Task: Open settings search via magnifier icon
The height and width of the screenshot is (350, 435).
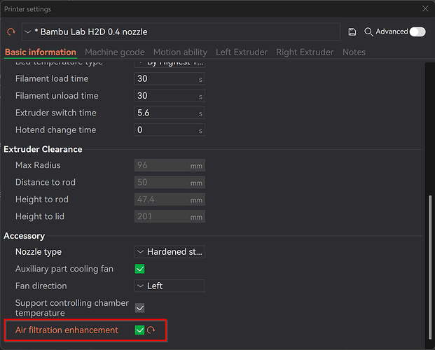Action: (368, 32)
